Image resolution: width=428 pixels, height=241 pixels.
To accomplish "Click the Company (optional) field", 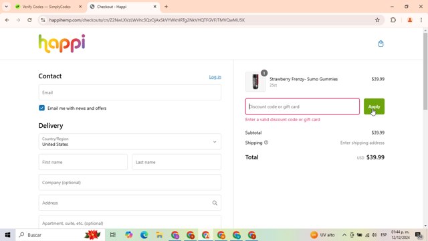I will tap(130, 183).
